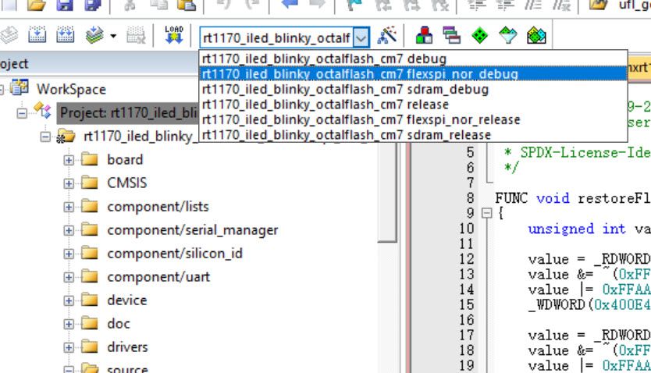The image size is (651, 373).
Task: Select the device folder label
Action: [x=127, y=300]
